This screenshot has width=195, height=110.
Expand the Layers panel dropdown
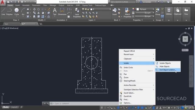(92, 20)
